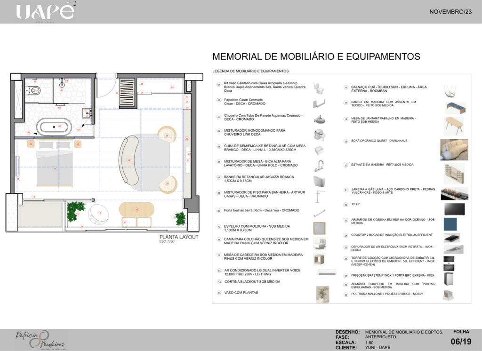The width and height of the screenshot is (482, 351).
Task: Select the round swing chair in plan
Action: pos(98,214)
